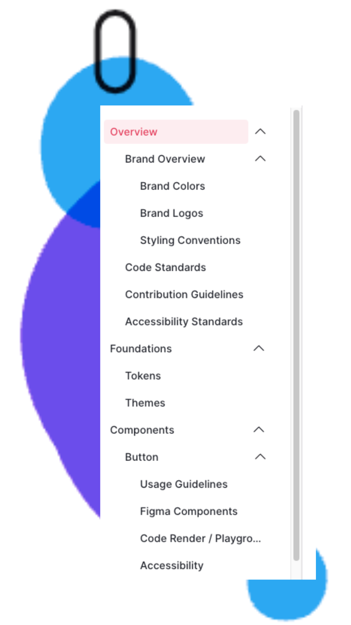The height and width of the screenshot is (625, 351).
Task: Select the Button component entry
Action: pyautogui.click(x=141, y=457)
